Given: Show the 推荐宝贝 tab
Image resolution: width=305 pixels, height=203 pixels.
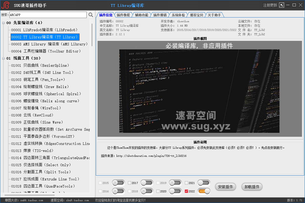Looking at the screenshot, I should [196, 15].
